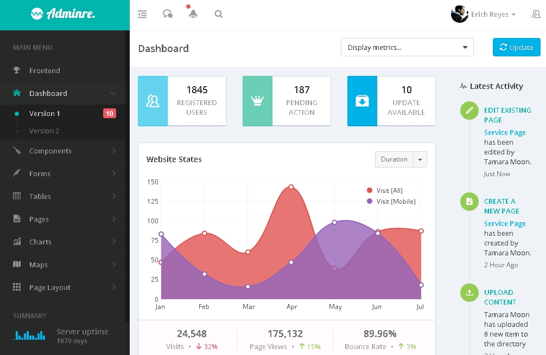The image size is (546, 355).
Task: Open the Service Page link under Edit Existing Page
Action: 505,133
